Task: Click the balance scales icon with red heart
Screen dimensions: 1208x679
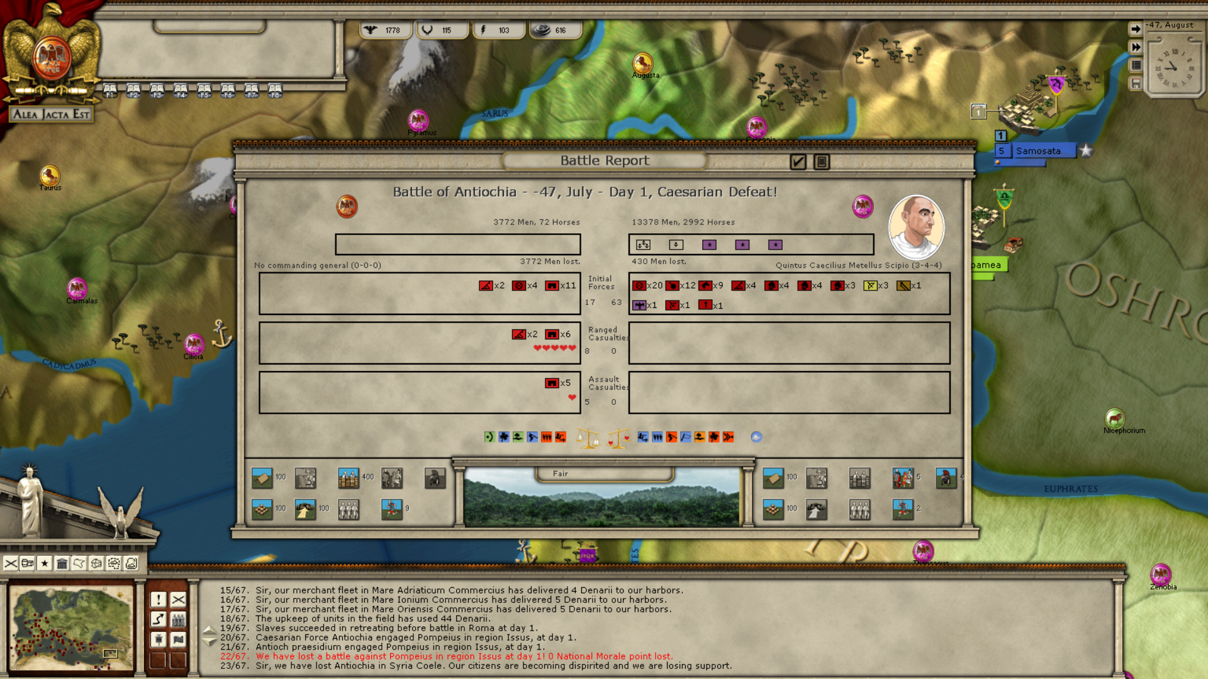Action: [x=618, y=438]
